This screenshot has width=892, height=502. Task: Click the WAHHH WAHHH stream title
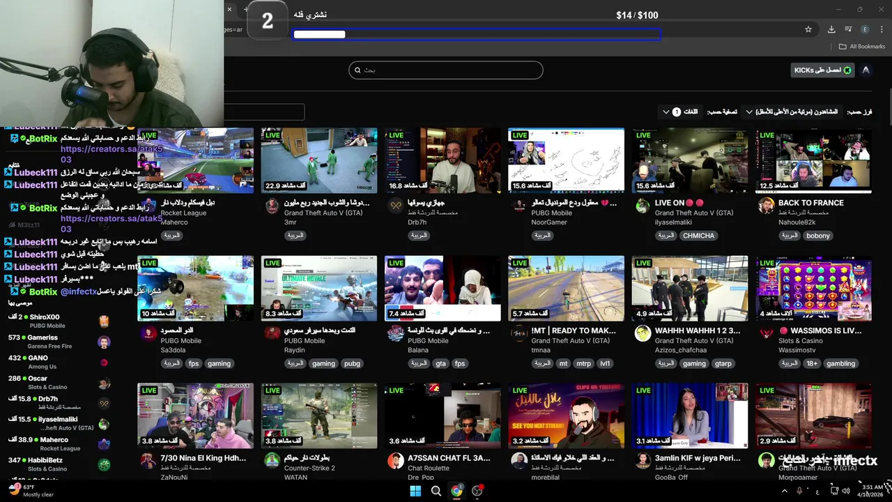tap(698, 330)
